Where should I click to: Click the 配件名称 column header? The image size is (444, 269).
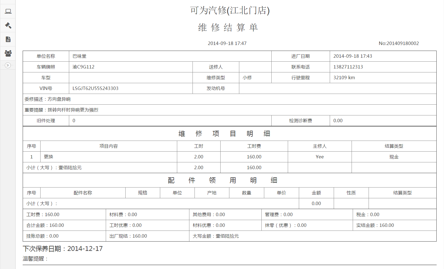coord(83,193)
